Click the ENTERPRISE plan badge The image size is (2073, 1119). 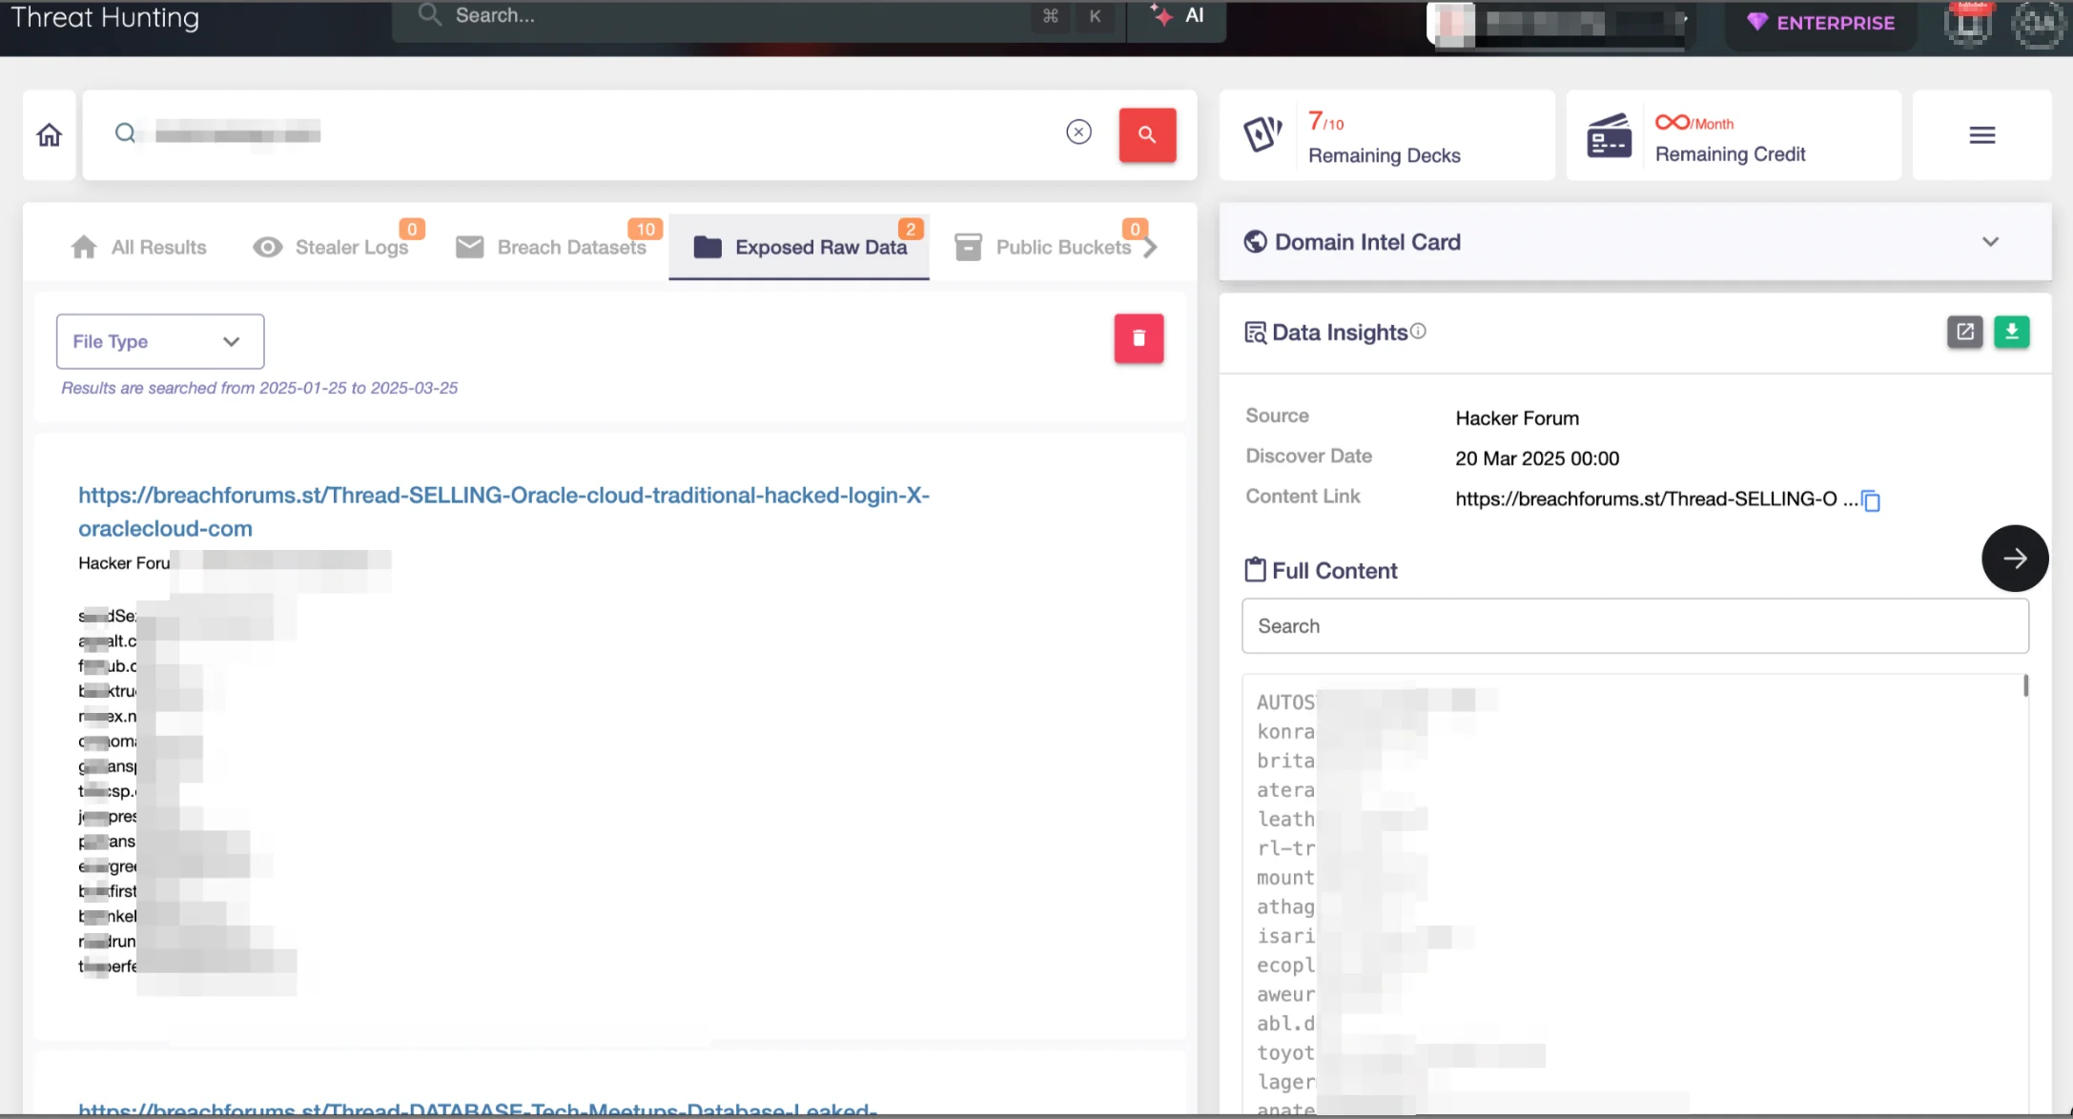click(1821, 23)
